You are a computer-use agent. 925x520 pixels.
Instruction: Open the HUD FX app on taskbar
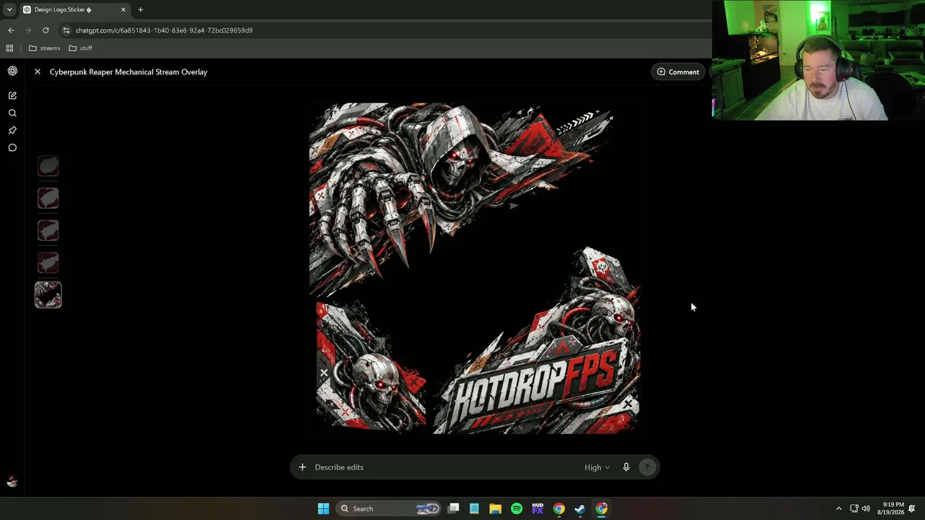[538, 508]
